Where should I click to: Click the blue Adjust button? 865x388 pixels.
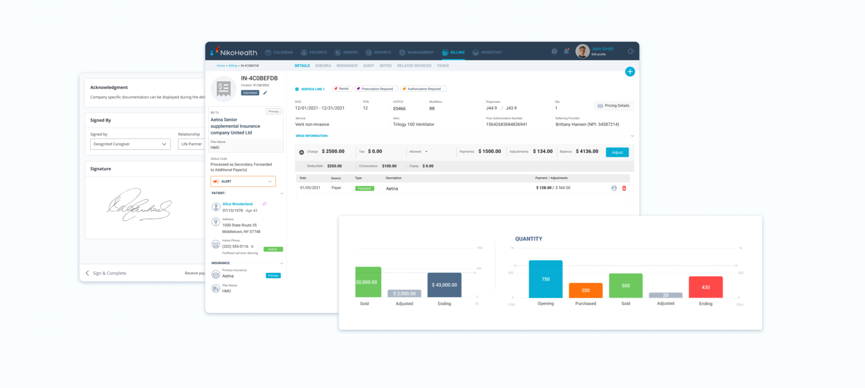point(617,152)
